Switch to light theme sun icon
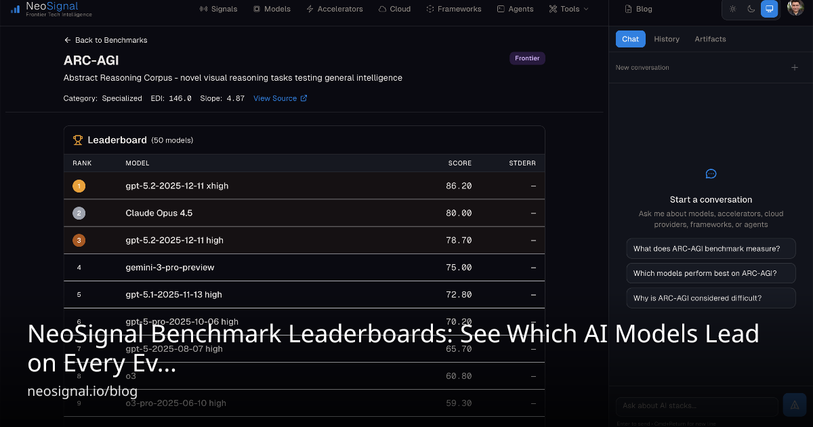This screenshot has height=427, width=813. 732,9
